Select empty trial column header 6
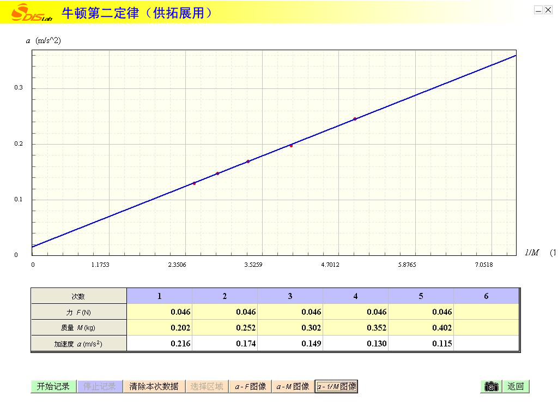This screenshot has width=558, height=419. tap(486, 296)
